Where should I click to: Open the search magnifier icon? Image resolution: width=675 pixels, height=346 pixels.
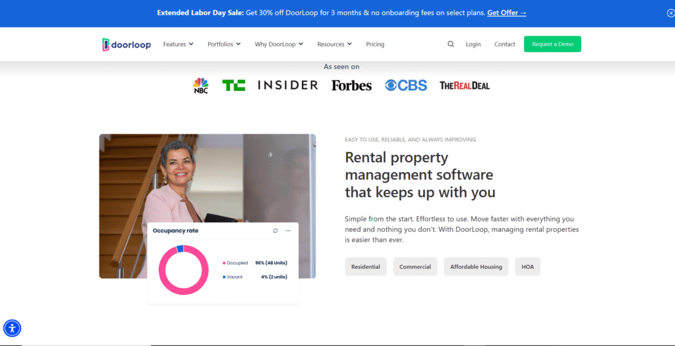(x=451, y=44)
